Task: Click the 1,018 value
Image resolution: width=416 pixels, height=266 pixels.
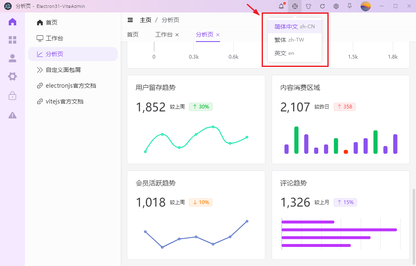Action: pyautogui.click(x=151, y=202)
